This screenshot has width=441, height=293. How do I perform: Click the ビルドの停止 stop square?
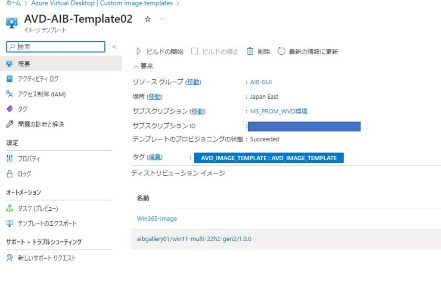click(x=194, y=51)
